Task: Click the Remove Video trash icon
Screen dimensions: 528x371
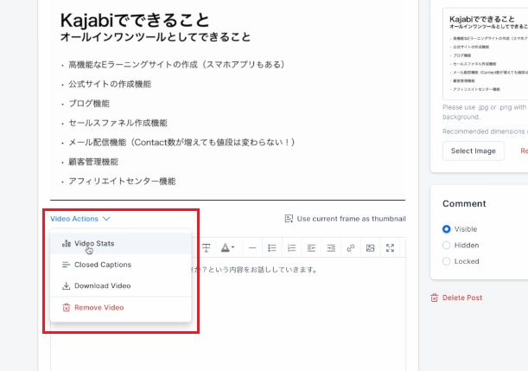Action: [x=66, y=307]
